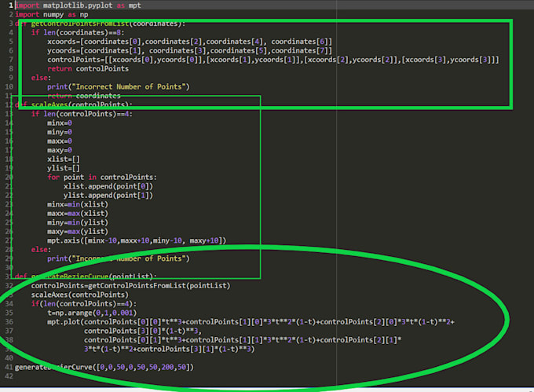The image size is (534, 392).
Task: Click 'if(len(controlPoints)==4):' on line 34
Action: (84, 304)
